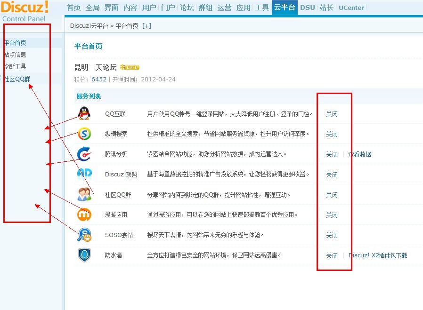Viewport: 423px width, 310px height.
Task: Click 关闭 for 防水墙 service
Action: click(332, 255)
